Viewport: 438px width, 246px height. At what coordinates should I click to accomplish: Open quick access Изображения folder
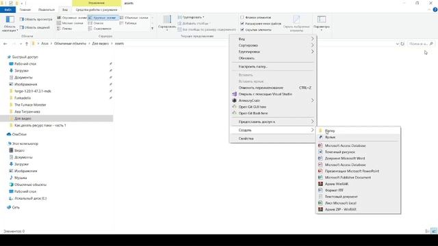coord(25,84)
